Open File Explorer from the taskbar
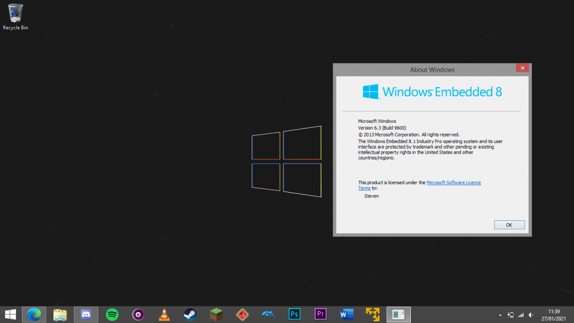The height and width of the screenshot is (323, 574). pyautogui.click(x=60, y=314)
